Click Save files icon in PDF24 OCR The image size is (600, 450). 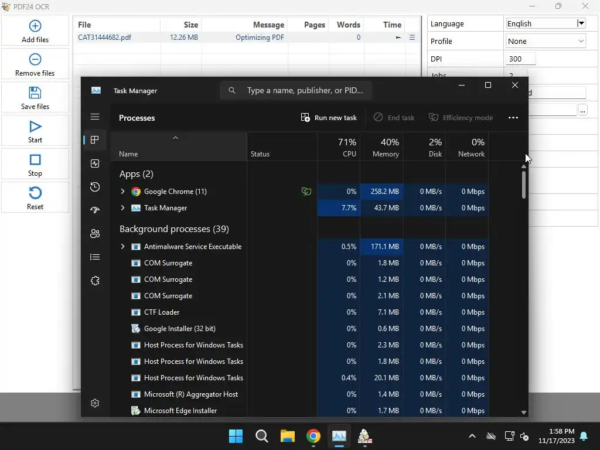35,93
